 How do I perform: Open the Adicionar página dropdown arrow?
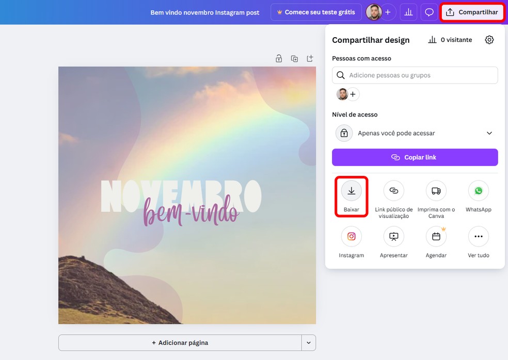(x=308, y=342)
